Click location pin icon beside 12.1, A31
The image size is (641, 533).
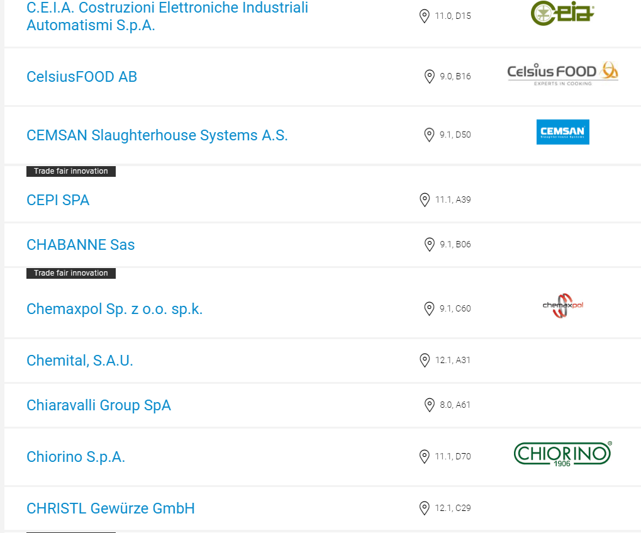click(425, 361)
